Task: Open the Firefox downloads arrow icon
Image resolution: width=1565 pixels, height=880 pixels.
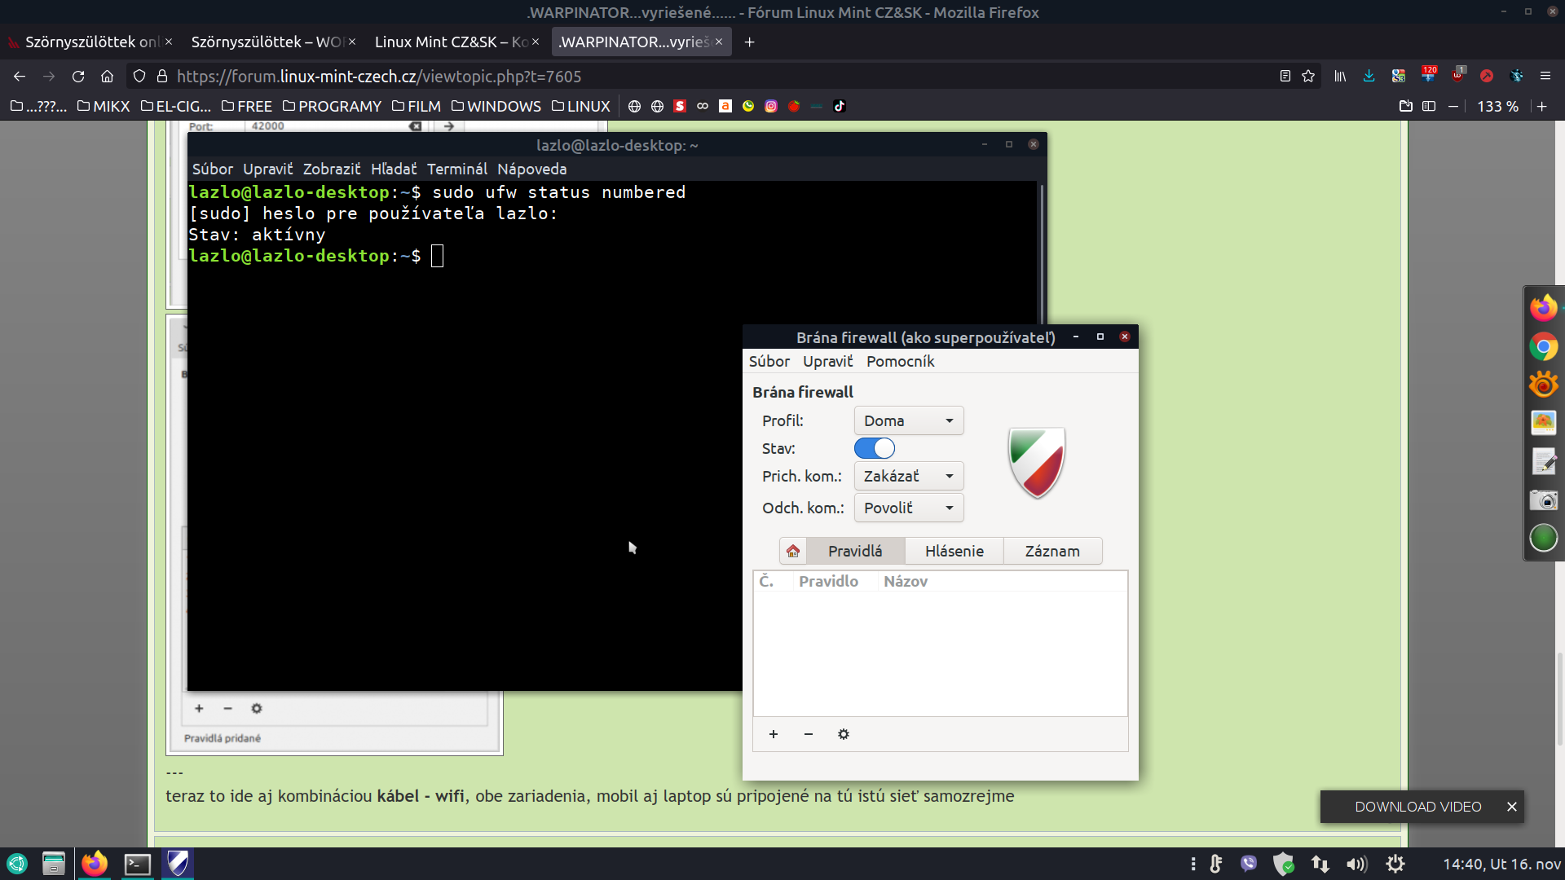Action: coord(1369,76)
